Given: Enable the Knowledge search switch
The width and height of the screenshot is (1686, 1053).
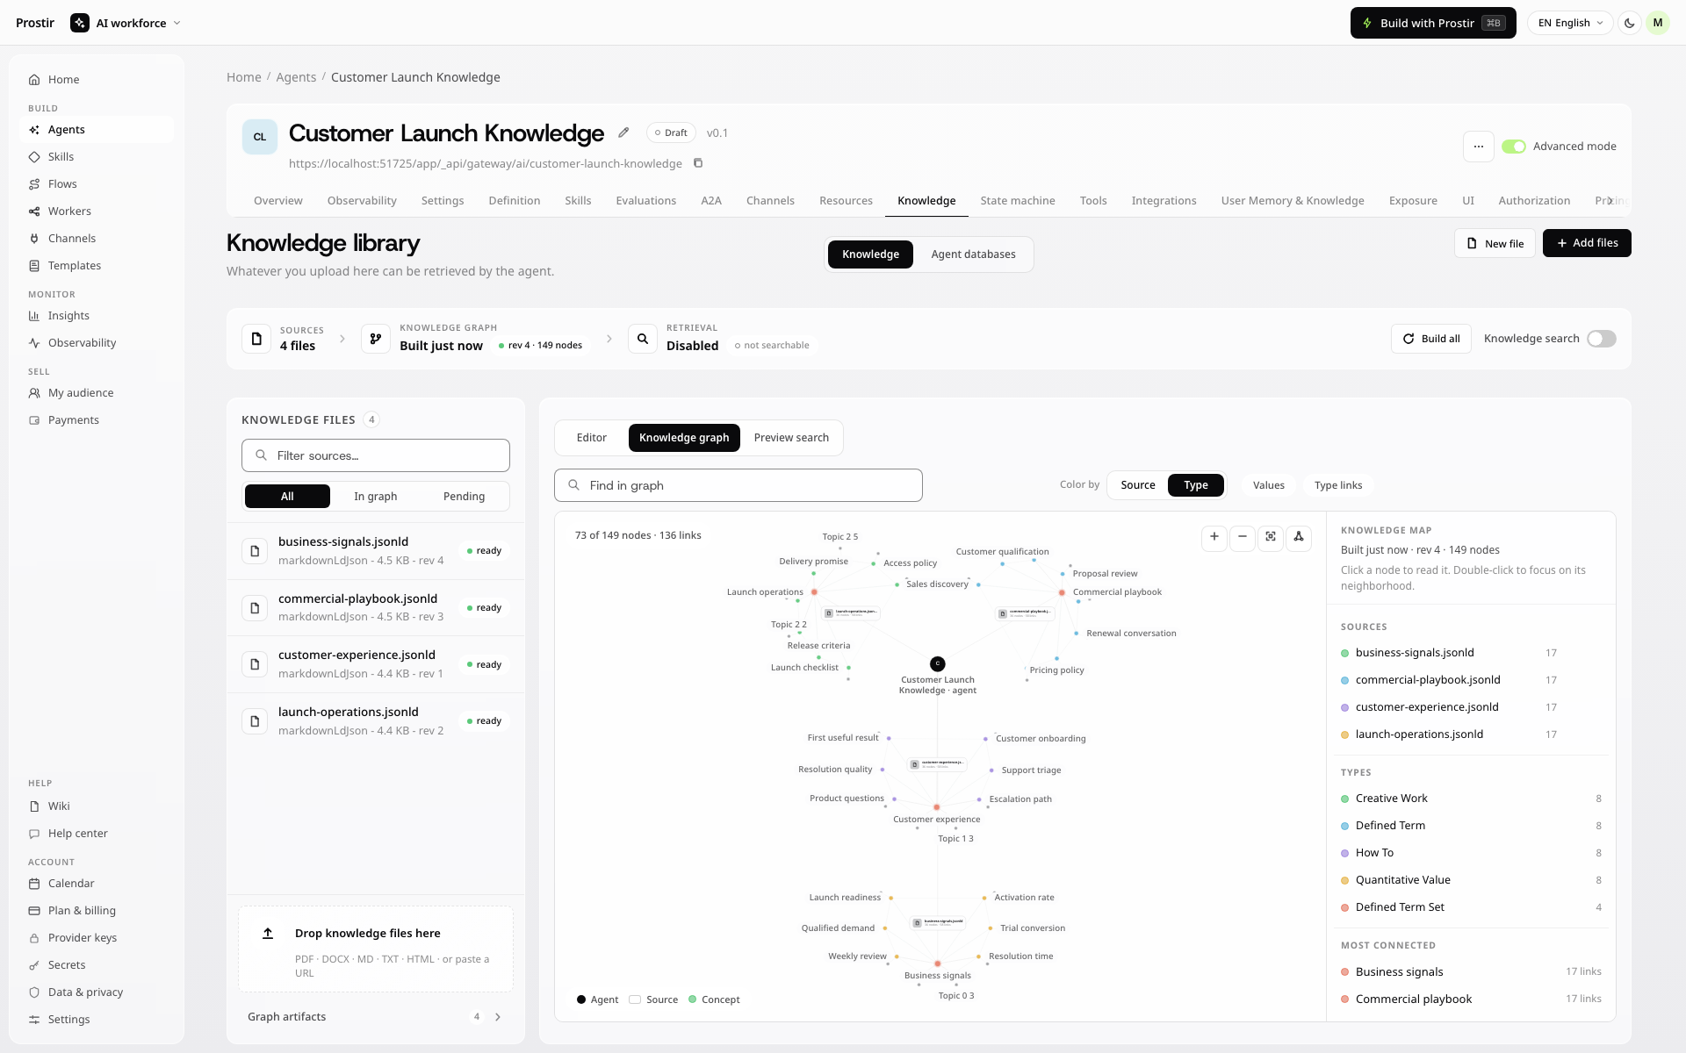Looking at the screenshot, I should click(x=1602, y=339).
